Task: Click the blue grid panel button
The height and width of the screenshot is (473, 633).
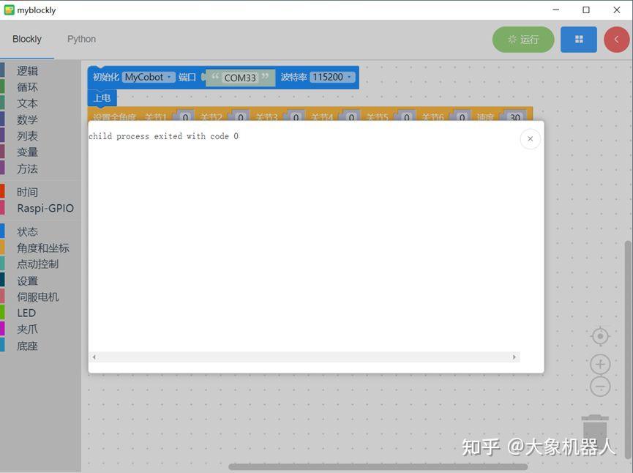Action: point(578,40)
